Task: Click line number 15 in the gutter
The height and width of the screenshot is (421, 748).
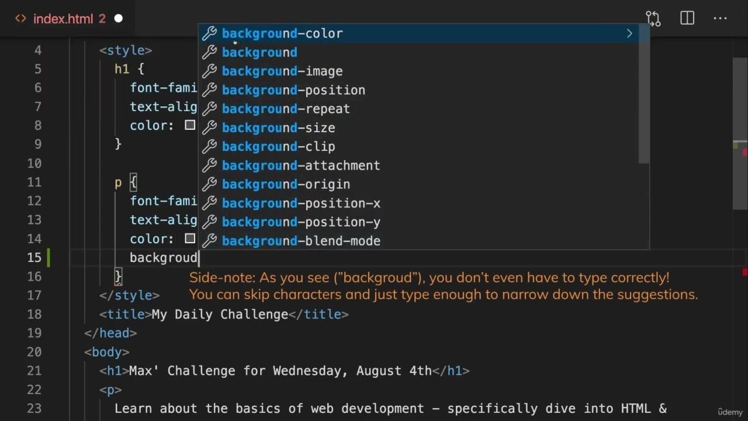Action: coord(34,258)
